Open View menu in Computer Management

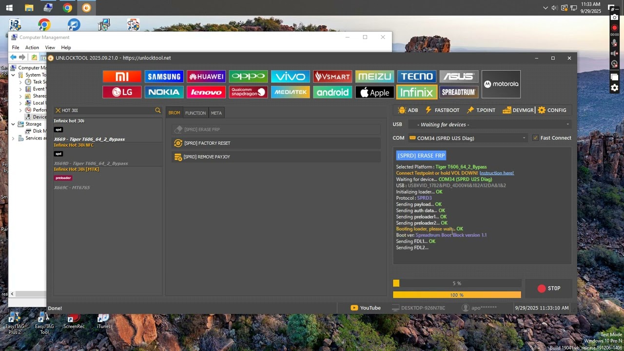pyautogui.click(x=50, y=47)
